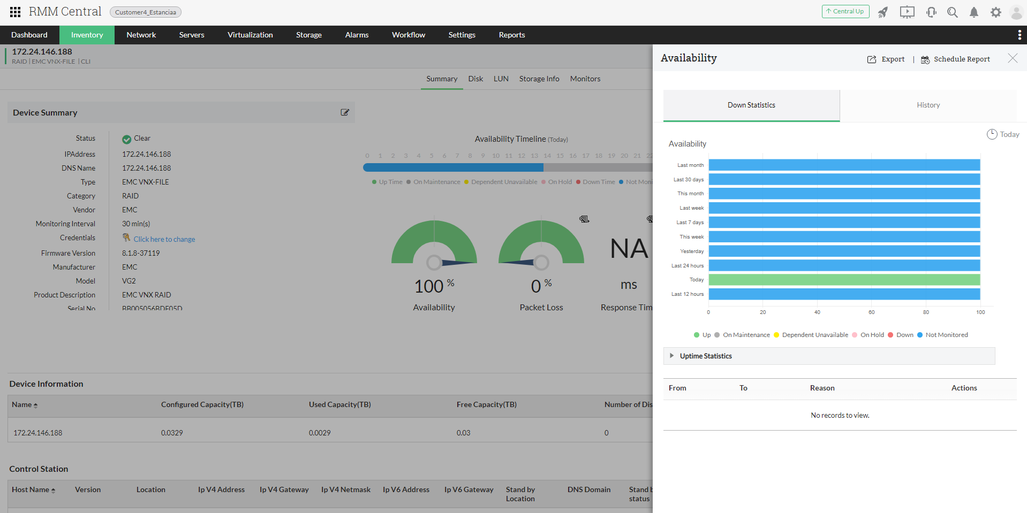The height and width of the screenshot is (513, 1027).
Task: Click the rocket quick-start icon
Action: 883,12
